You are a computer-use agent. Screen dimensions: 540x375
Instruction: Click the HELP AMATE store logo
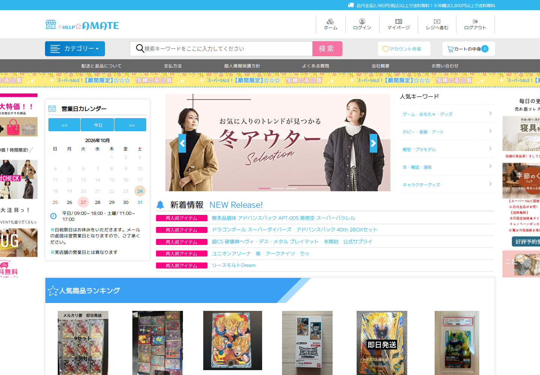click(x=82, y=25)
